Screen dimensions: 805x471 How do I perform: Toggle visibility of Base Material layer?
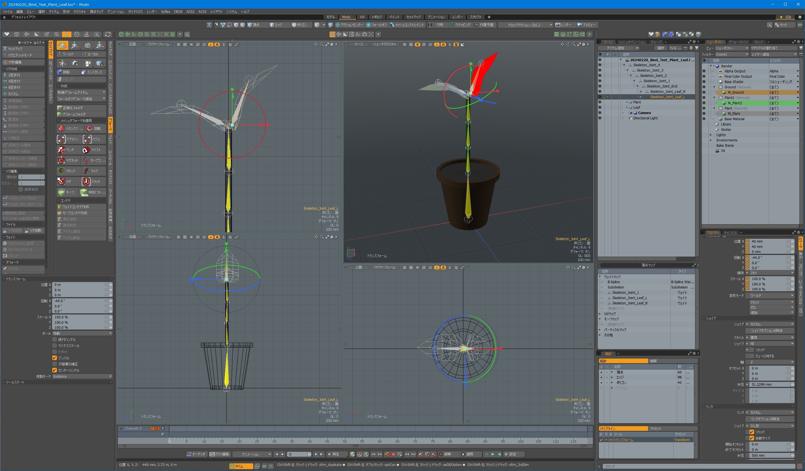(x=704, y=119)
